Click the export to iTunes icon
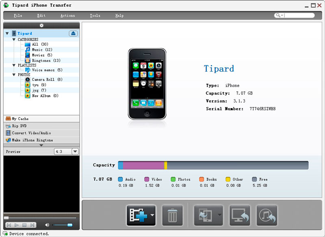The height and width of the screenshot is (237, 325). click(266, 215)
